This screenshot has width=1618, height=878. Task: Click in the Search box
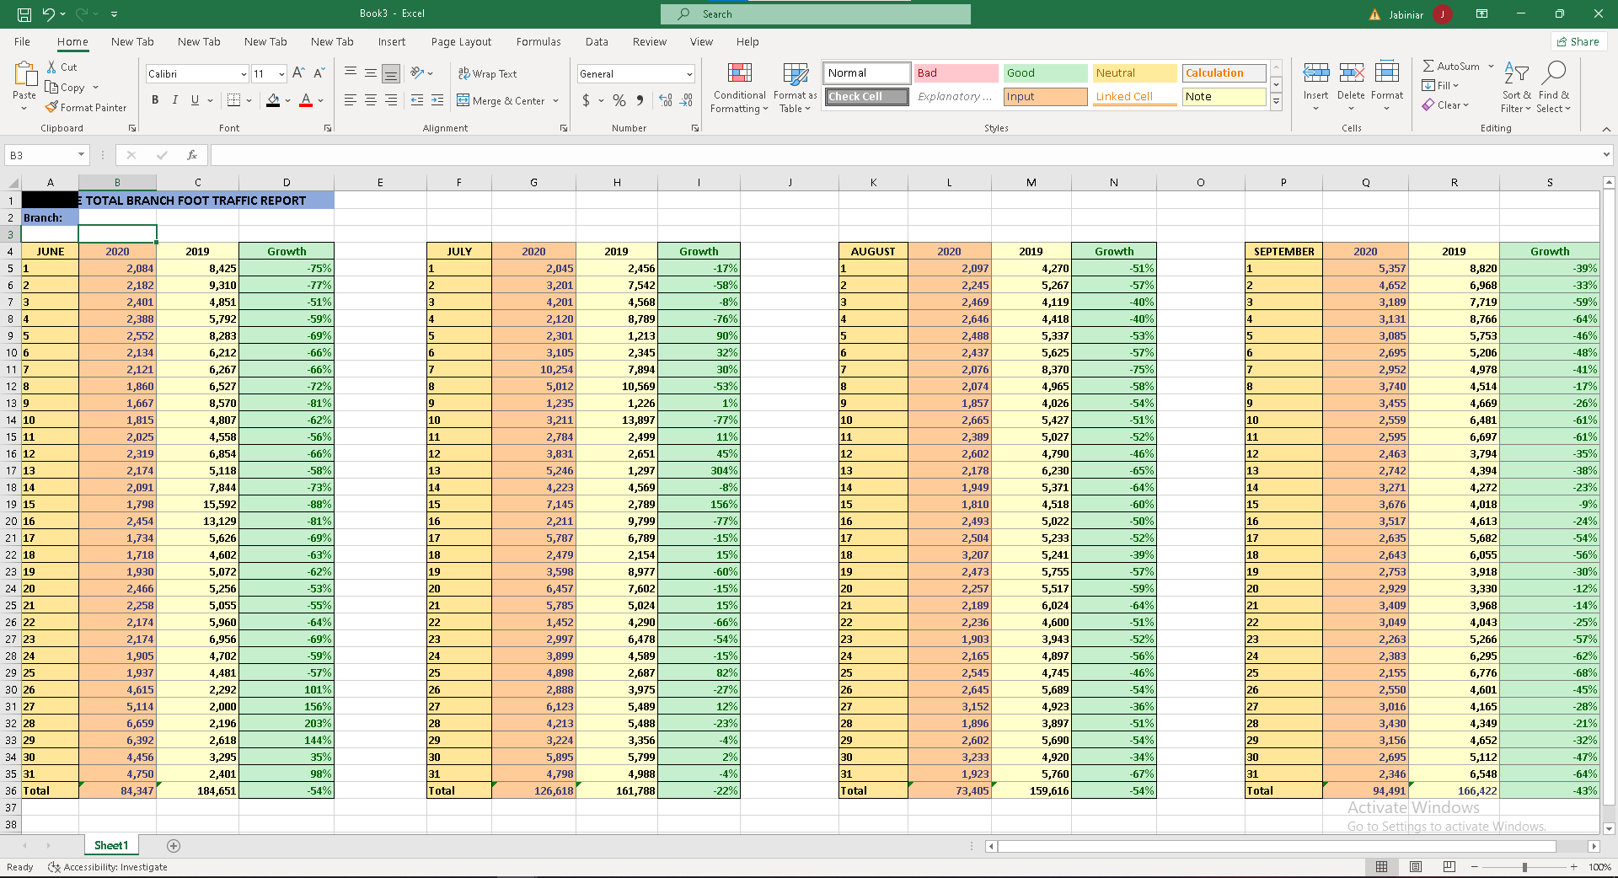tap(816, 14)
